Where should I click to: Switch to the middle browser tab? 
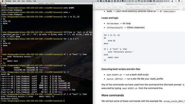pos(138,10)
